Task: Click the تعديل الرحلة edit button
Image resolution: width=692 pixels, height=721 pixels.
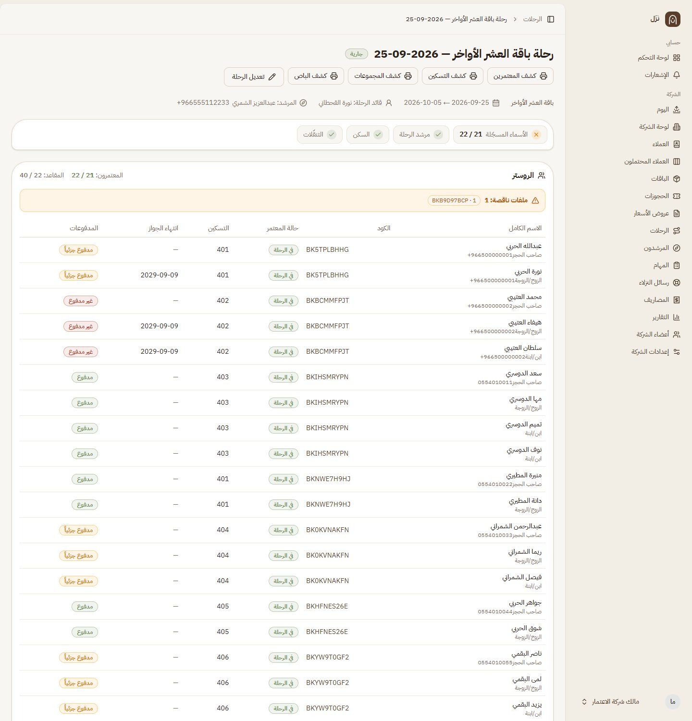Action: coord(254,77)
